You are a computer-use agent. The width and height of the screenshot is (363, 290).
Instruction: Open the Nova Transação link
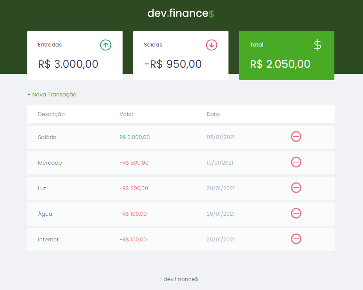pyautogui.click(x=52, y=95)
